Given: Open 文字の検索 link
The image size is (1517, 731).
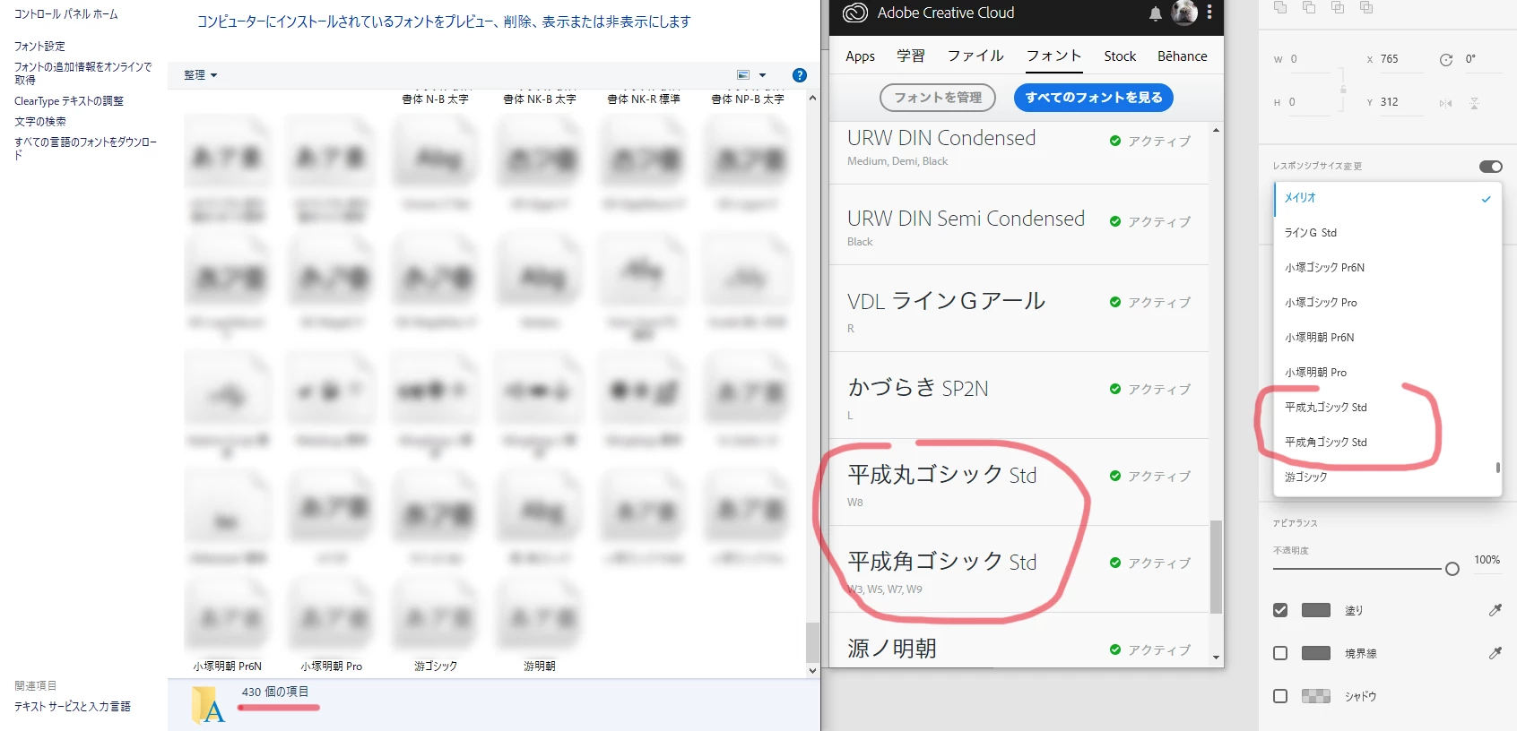Looking at the screenshot, I should [x=39, y=122].
